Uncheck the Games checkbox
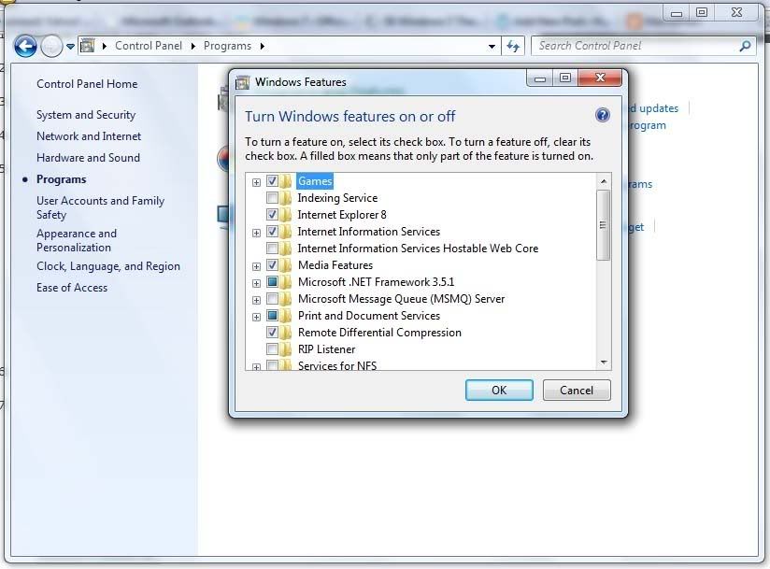Screen dimensions: 770x569 272,181
